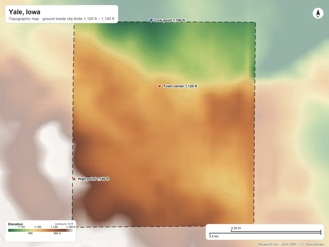Select the 'Town center 1,120 ft' label

coord(180,86)
